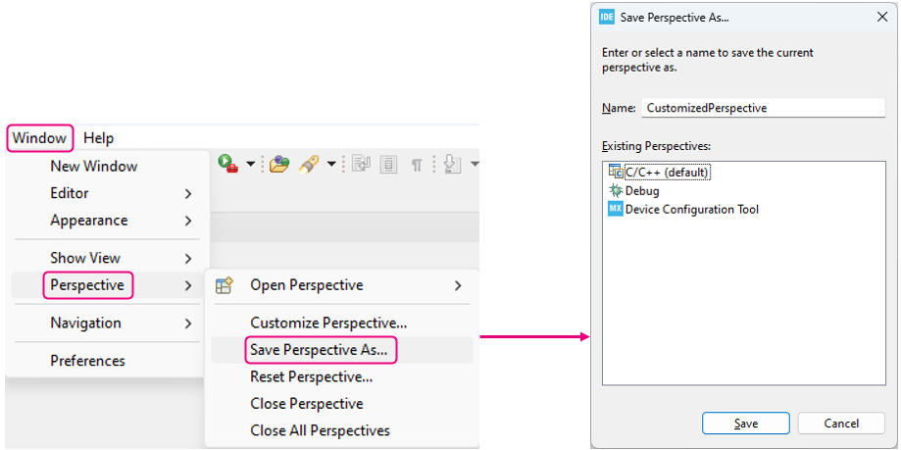
Task: Click the Search flashlight toolbar icon
Action: point(308,165)
